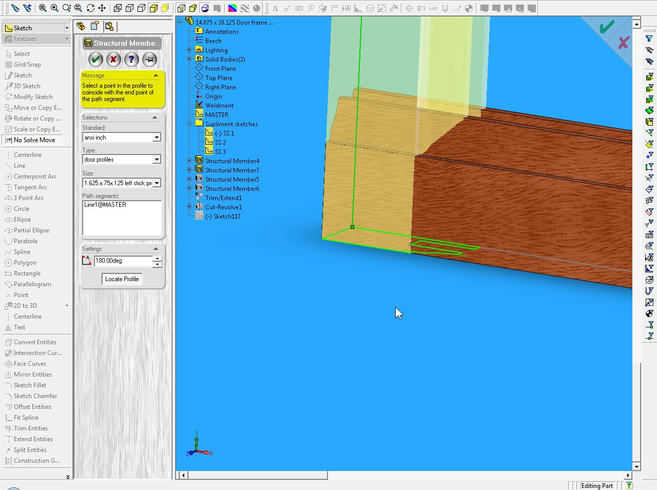The image size is (657, 490).
Task: Click the Mirror Entities tool
Action: pos(32,375)
